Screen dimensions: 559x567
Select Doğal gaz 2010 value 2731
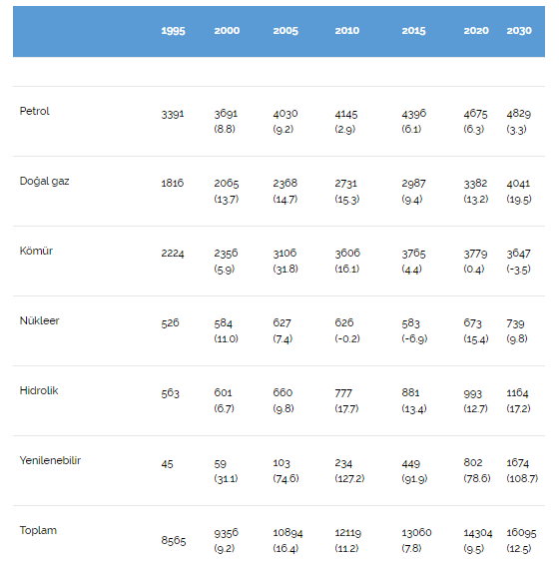(345, 184)
